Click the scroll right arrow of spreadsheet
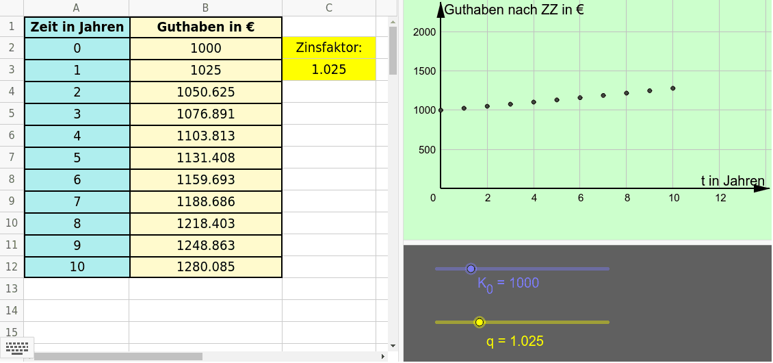Viewport: 773px width, 363px height. pyautogui.click(x=383, y=356)
